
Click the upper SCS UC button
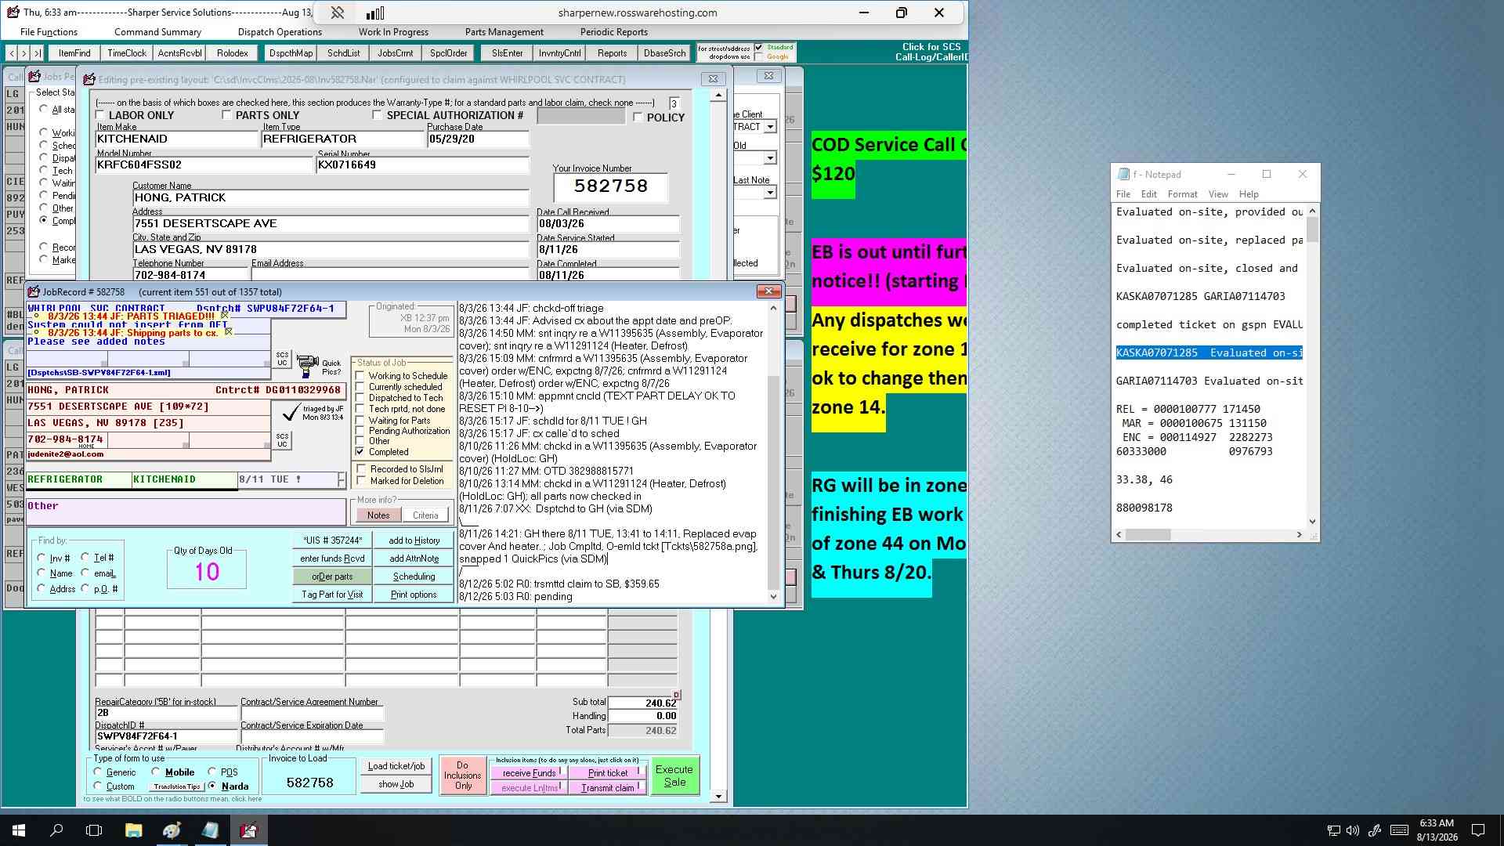point(282,359)
